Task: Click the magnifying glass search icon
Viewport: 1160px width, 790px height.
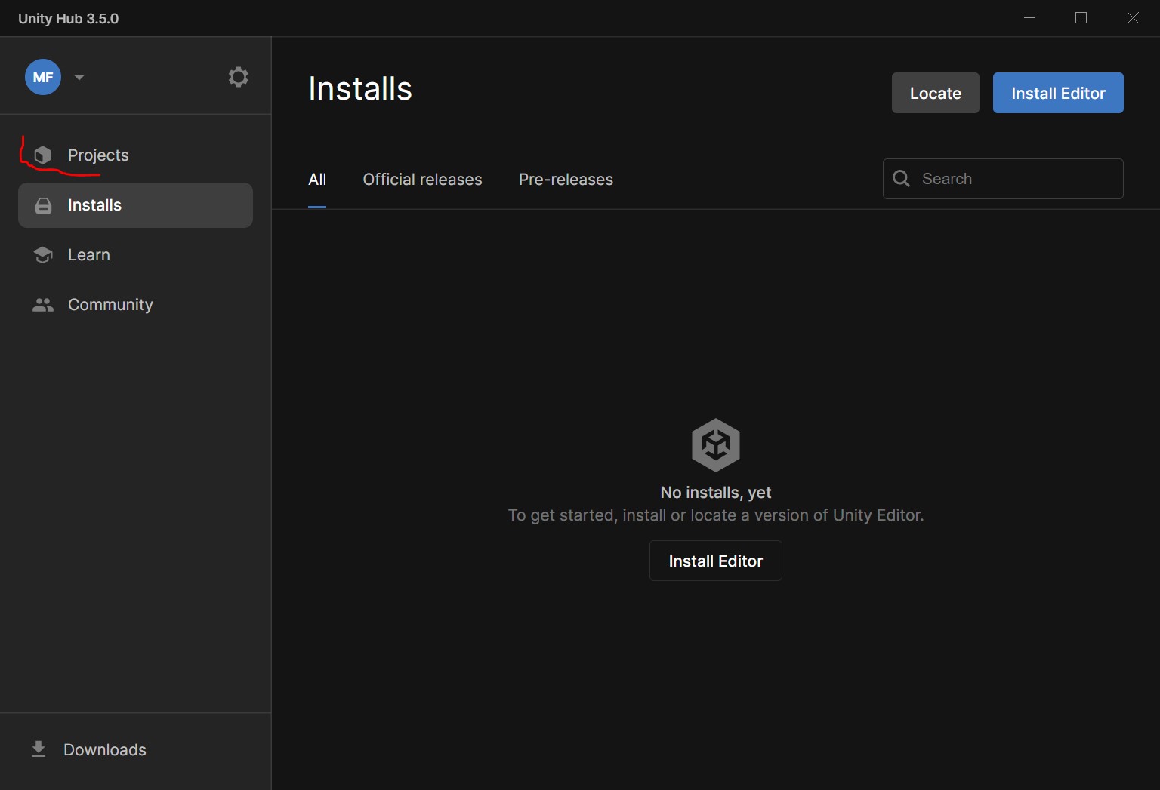Action: pos(901,179)
